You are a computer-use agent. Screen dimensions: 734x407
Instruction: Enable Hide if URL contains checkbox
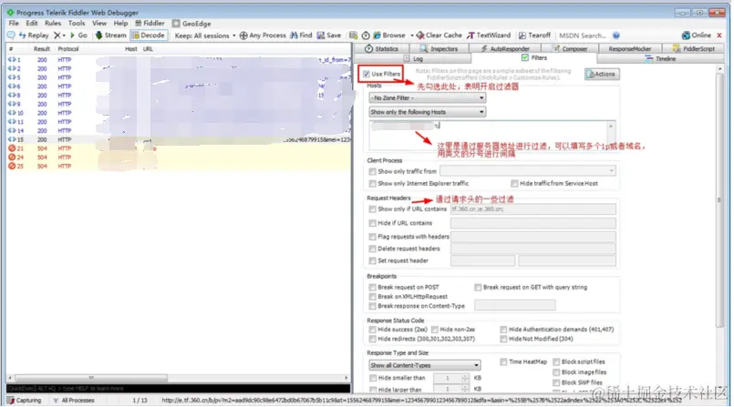(373, 223)
